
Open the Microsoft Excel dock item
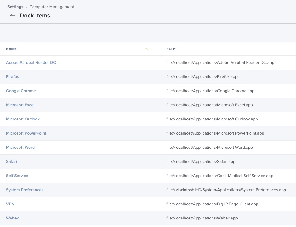click(20, 105)
